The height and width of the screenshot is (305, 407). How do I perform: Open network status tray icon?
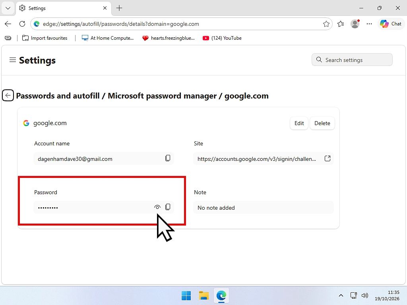[353, 295]
